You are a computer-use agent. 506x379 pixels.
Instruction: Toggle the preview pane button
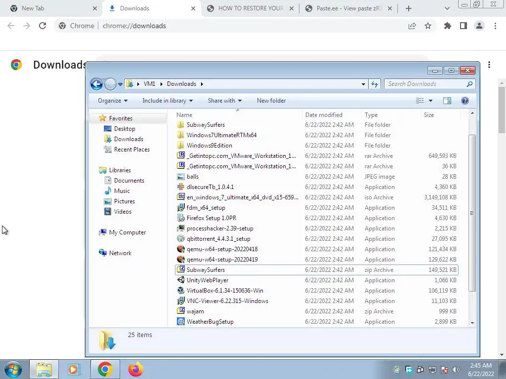point(447,101)
